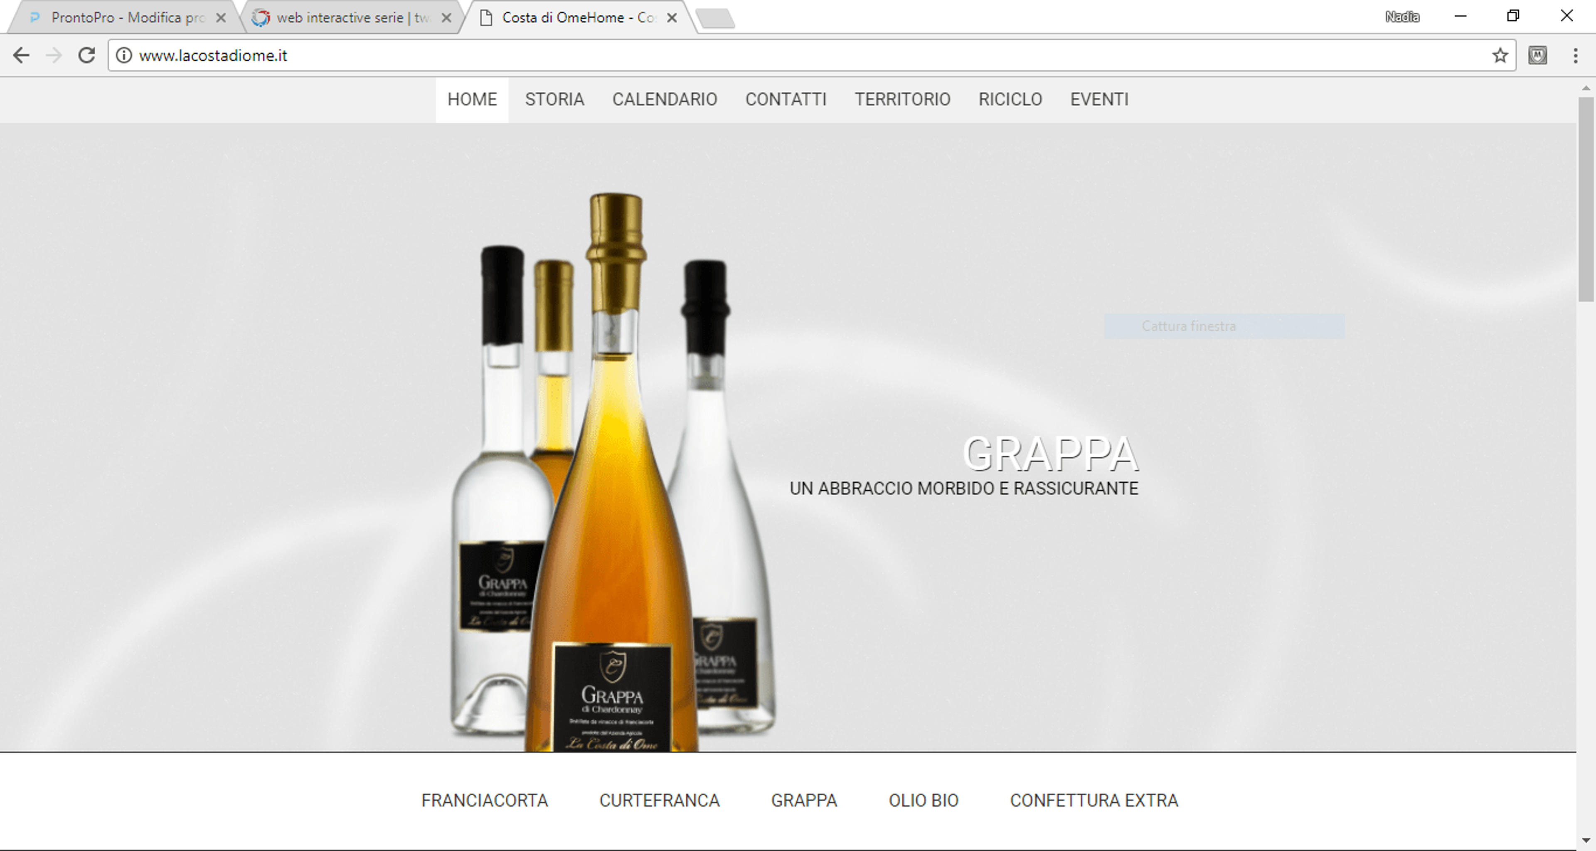This screenshot has height=851, width=1596.
Task: Open the Chrome three-dot menu
Action: coord(1575,55)
